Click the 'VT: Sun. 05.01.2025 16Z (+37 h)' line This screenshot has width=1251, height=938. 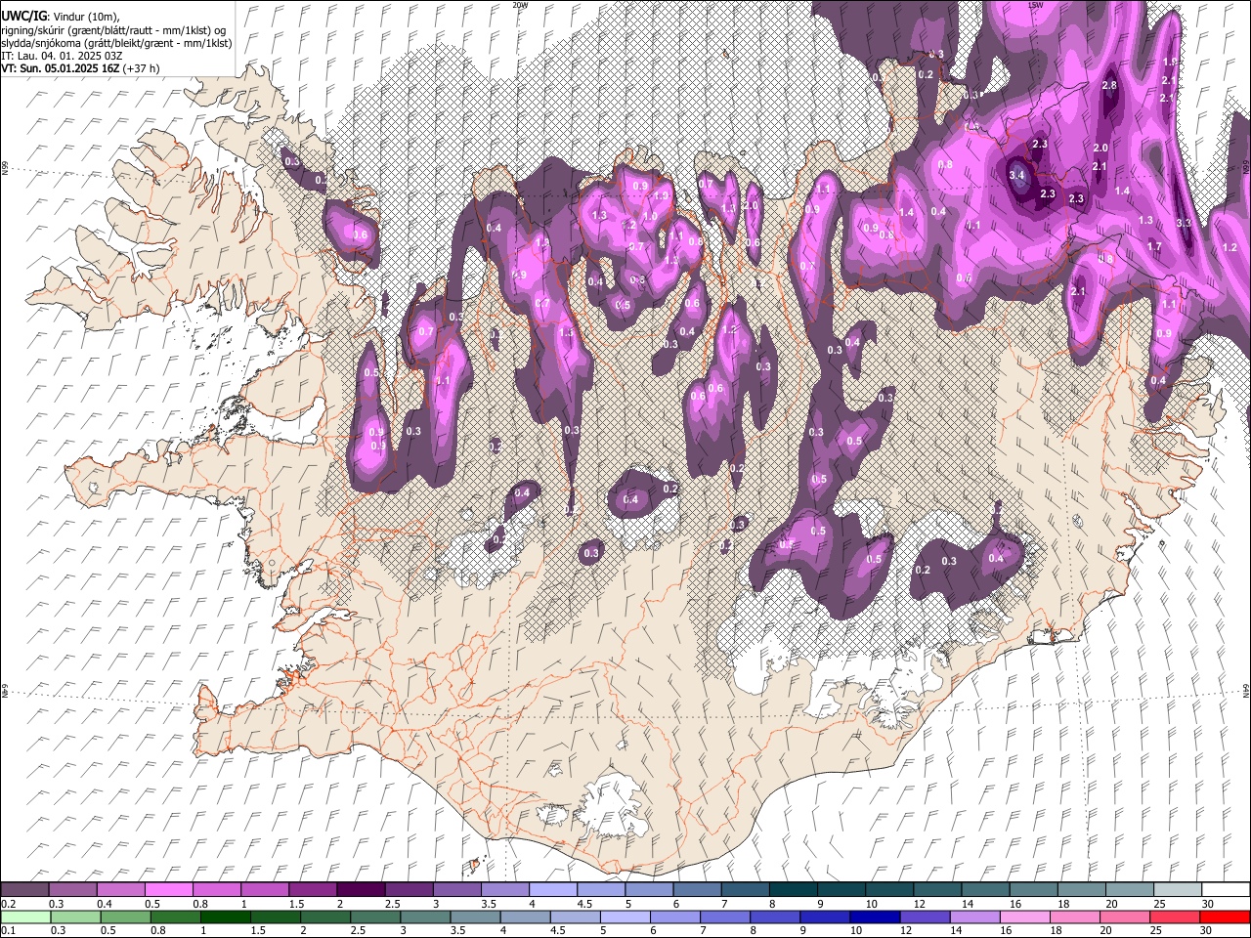point(80,69)
